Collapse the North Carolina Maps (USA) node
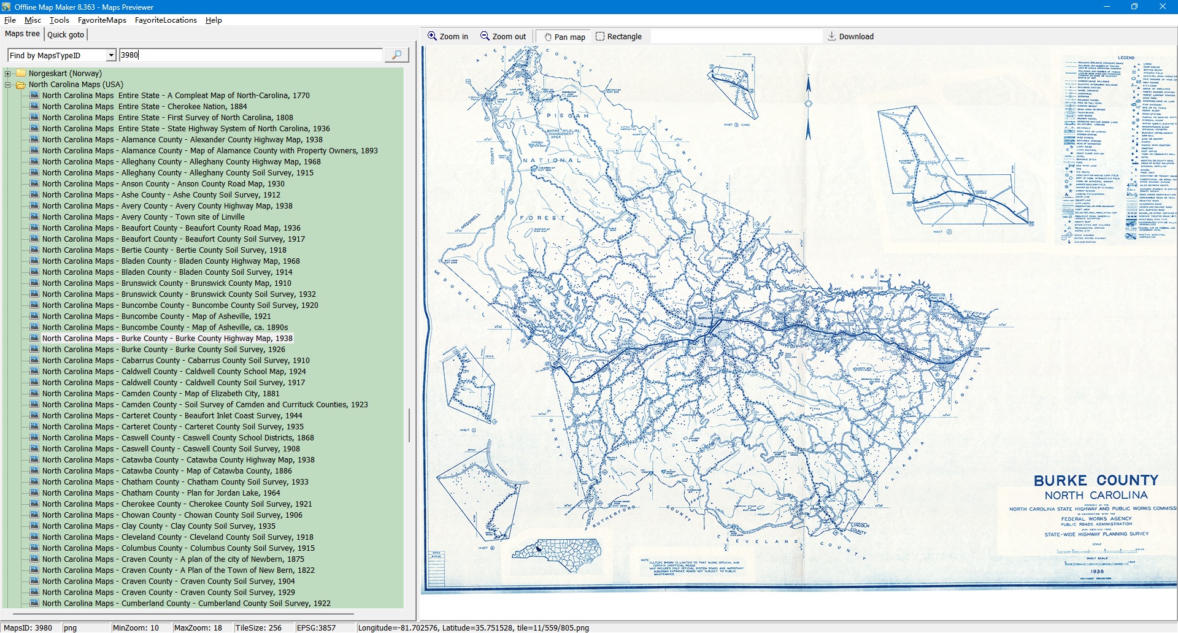This screenshot has height=633, width=1178. pos(8,85)
